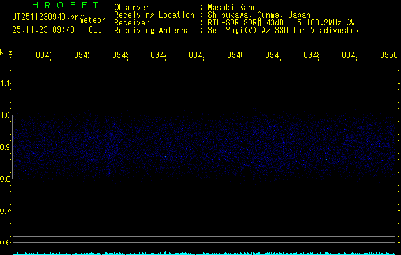Screen dimensions: 401x255
Task: Click the 'Receiving Antenna' field label
Action: tap(152, 31)
